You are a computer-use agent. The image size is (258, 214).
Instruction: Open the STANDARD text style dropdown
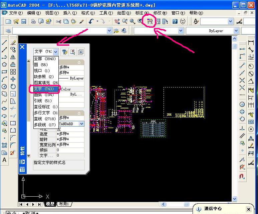click(81, 124)
